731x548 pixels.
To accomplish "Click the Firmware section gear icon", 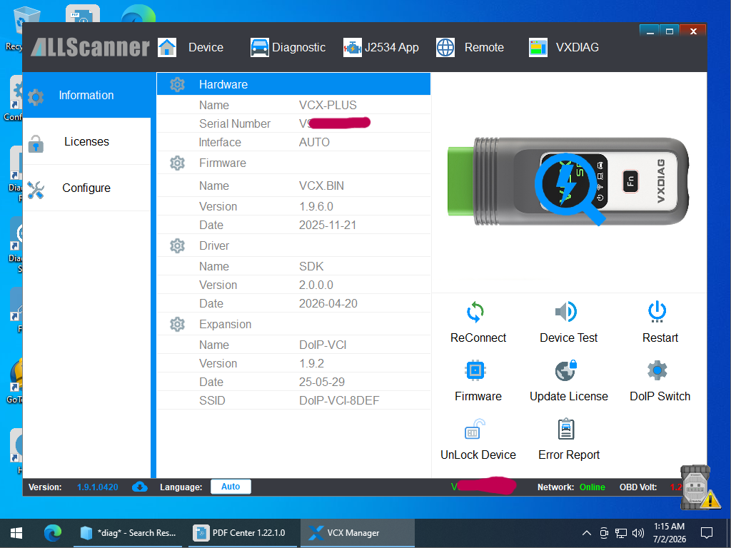I will [x=177, y=163].
